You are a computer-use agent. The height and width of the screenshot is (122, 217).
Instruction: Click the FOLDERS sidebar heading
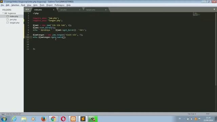(7, 10)
